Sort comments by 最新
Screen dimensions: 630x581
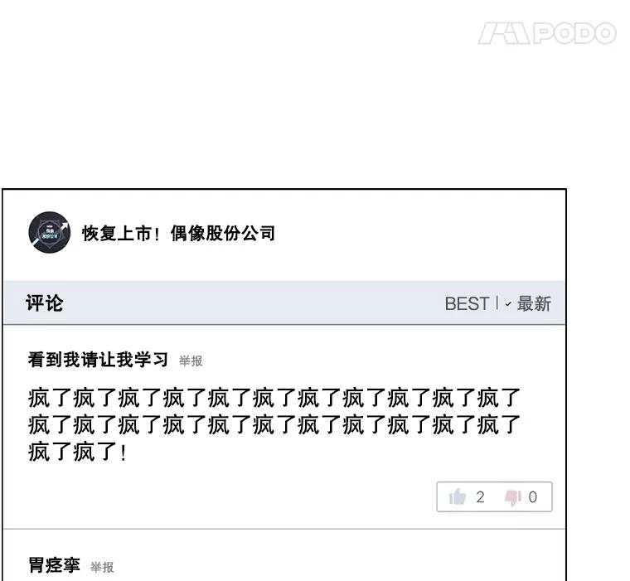click(534, 303)
